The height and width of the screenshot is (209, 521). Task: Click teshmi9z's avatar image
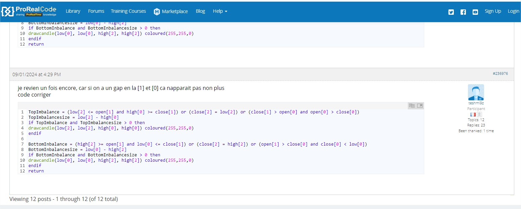point(476,92)
